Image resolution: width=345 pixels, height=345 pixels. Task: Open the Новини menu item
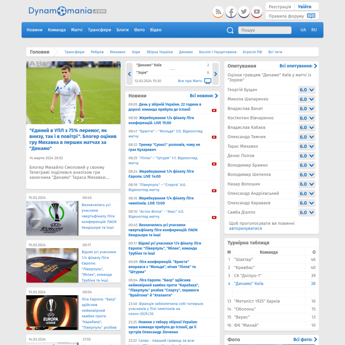(x=34, y=30)
